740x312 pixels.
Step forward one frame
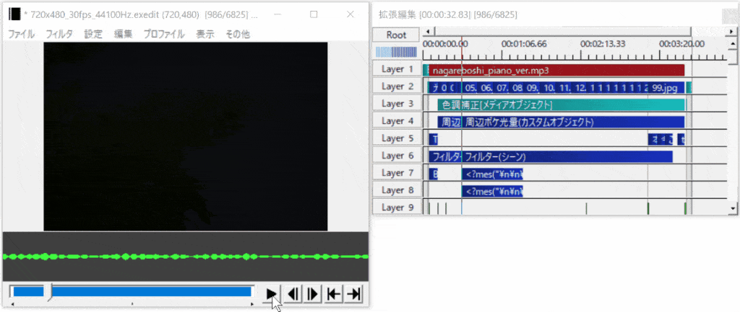tap(313, 293)
